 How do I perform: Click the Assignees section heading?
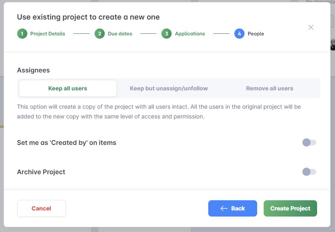[x=33, y=70]
